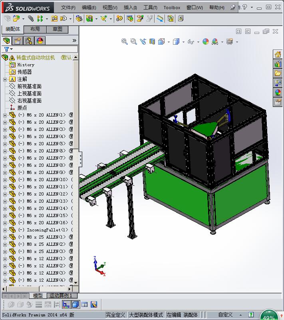
Task: Switch to the 布局 tab
Action: (x=35, y=29)
